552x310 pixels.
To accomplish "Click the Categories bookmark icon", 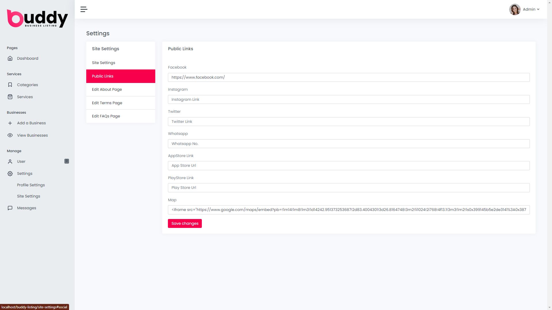I will point(10,85).
